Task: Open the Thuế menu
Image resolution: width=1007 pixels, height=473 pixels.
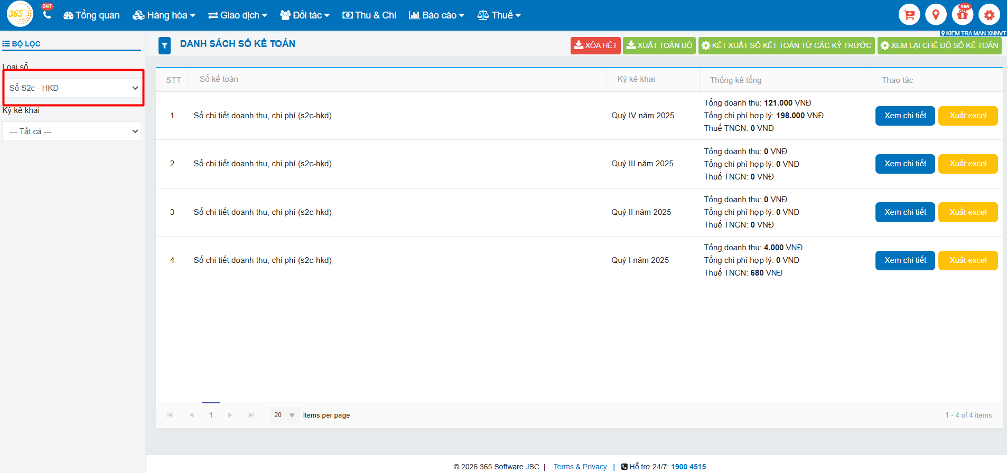Action: pos(499,15)
